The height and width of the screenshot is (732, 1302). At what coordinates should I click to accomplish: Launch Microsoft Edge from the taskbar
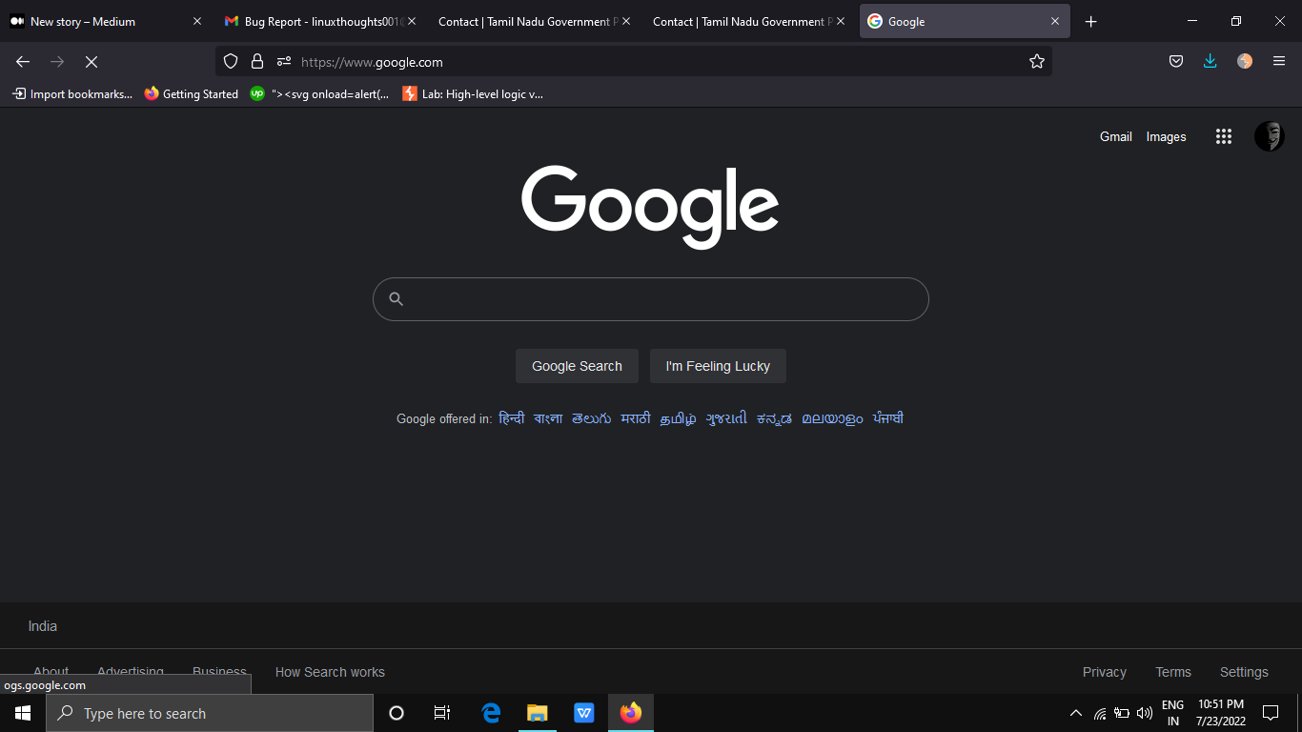click(x=492, y=713)
